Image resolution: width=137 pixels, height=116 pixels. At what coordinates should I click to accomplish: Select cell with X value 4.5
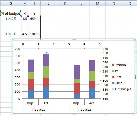pyautogui.click(x=25, y=34)
